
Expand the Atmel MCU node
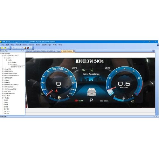click(3, 69)
